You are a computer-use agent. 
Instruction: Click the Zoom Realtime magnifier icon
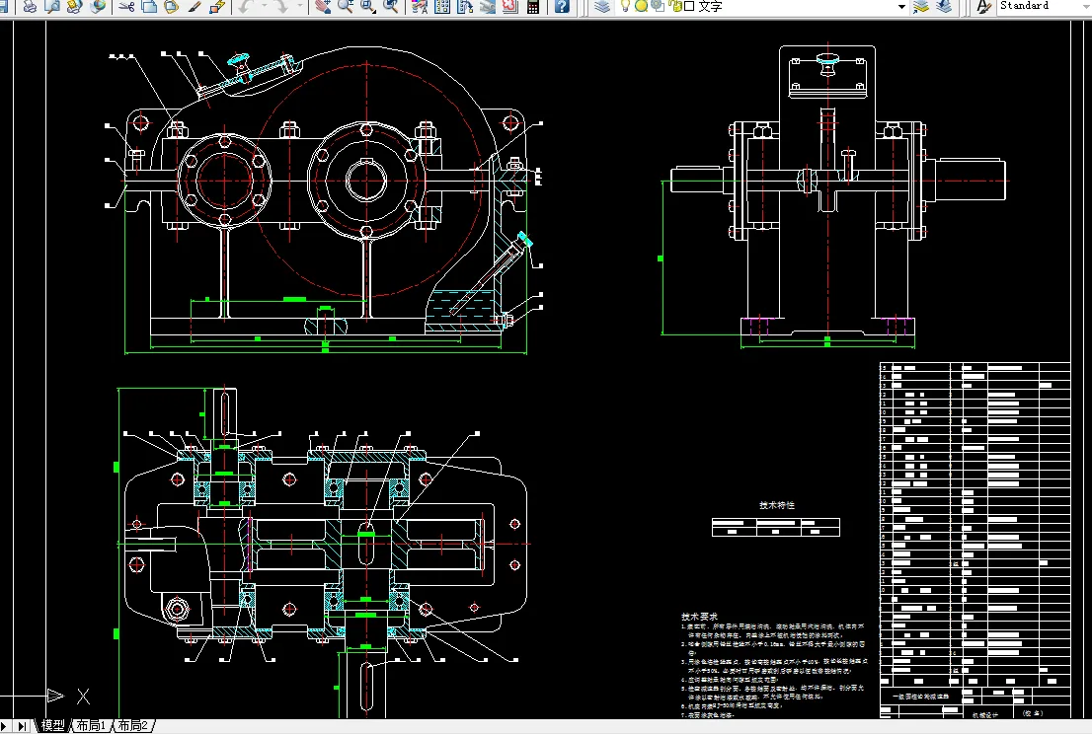click(x=346, y=6)
